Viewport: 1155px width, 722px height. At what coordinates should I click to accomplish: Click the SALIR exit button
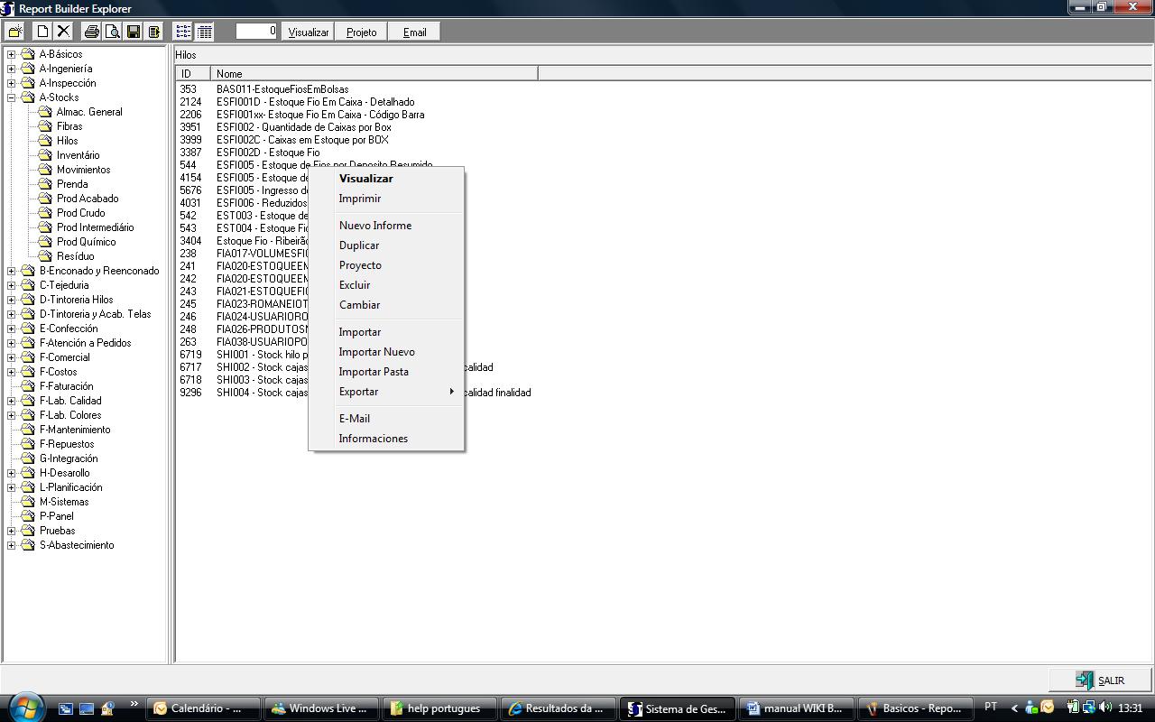[1100, 680]
